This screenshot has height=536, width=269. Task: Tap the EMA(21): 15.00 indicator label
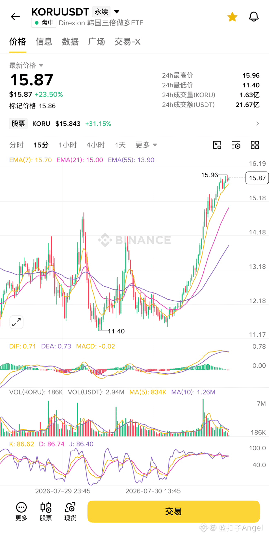pyautogui.click(x=80, y=160)
